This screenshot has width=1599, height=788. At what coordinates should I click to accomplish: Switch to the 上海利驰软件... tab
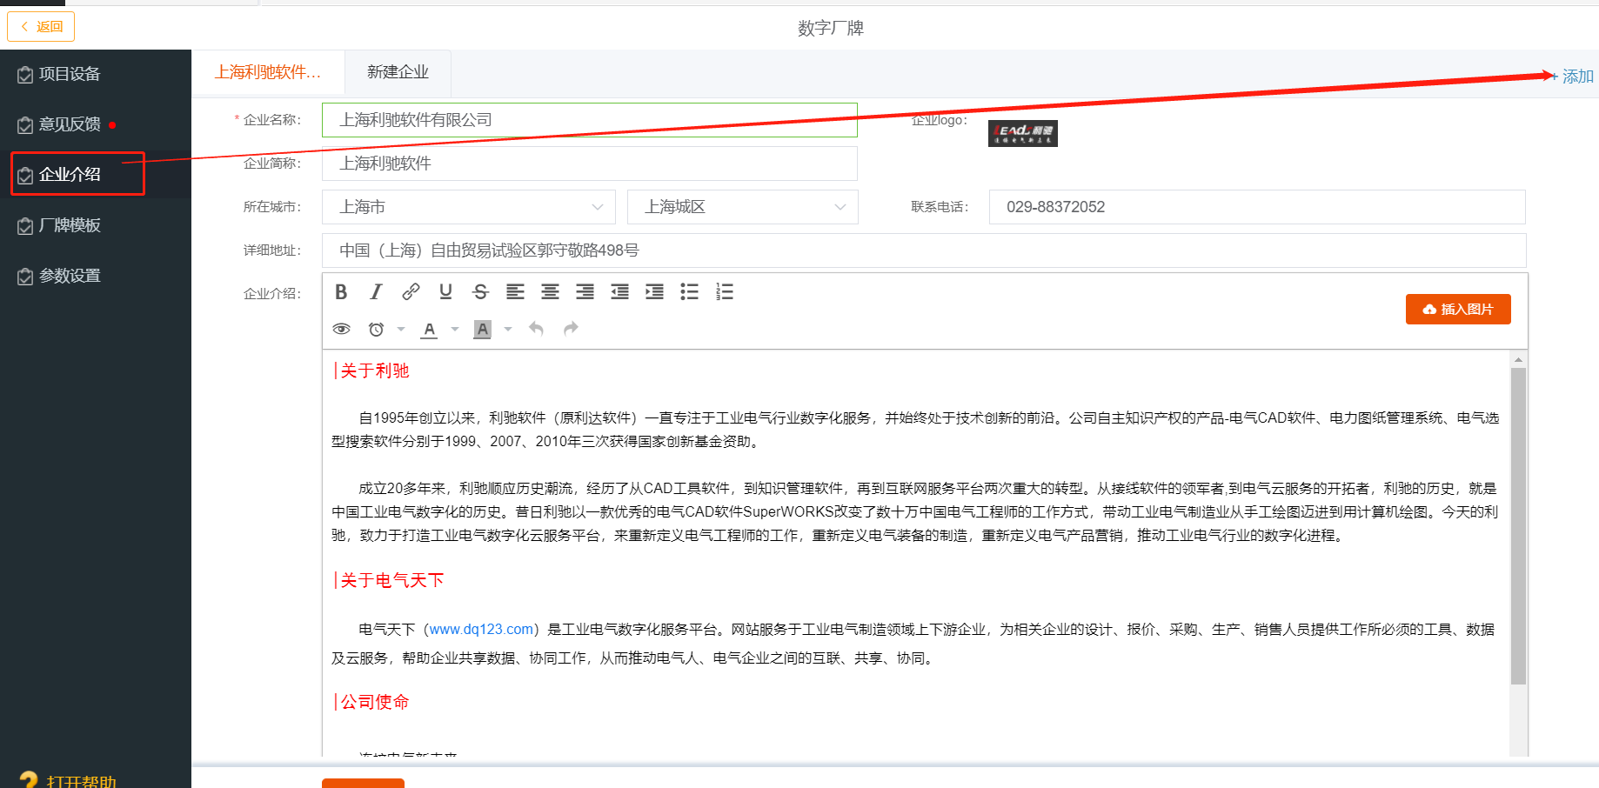tap(268, 72)
